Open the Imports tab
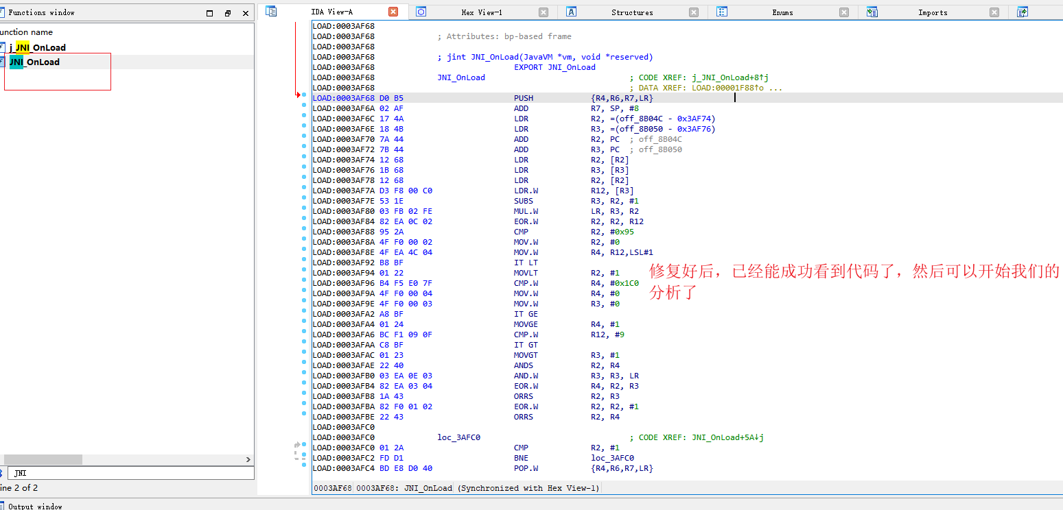This screenshot has width=1063, height=510. pyautogui.click(x=932, y=12)
